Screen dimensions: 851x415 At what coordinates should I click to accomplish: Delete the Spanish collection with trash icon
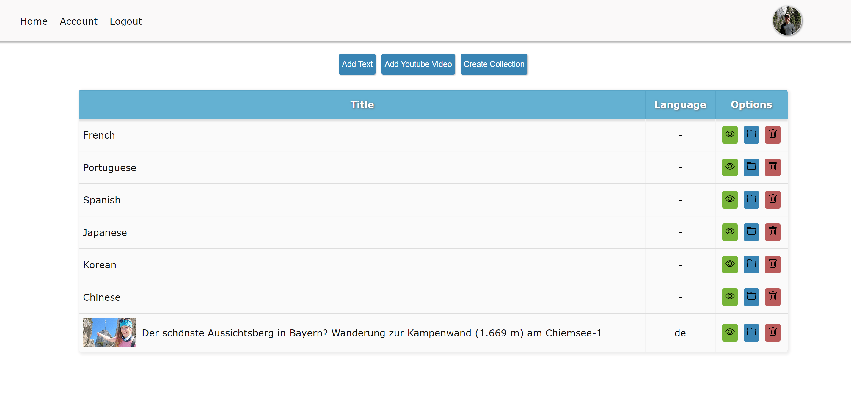(773, 200)
